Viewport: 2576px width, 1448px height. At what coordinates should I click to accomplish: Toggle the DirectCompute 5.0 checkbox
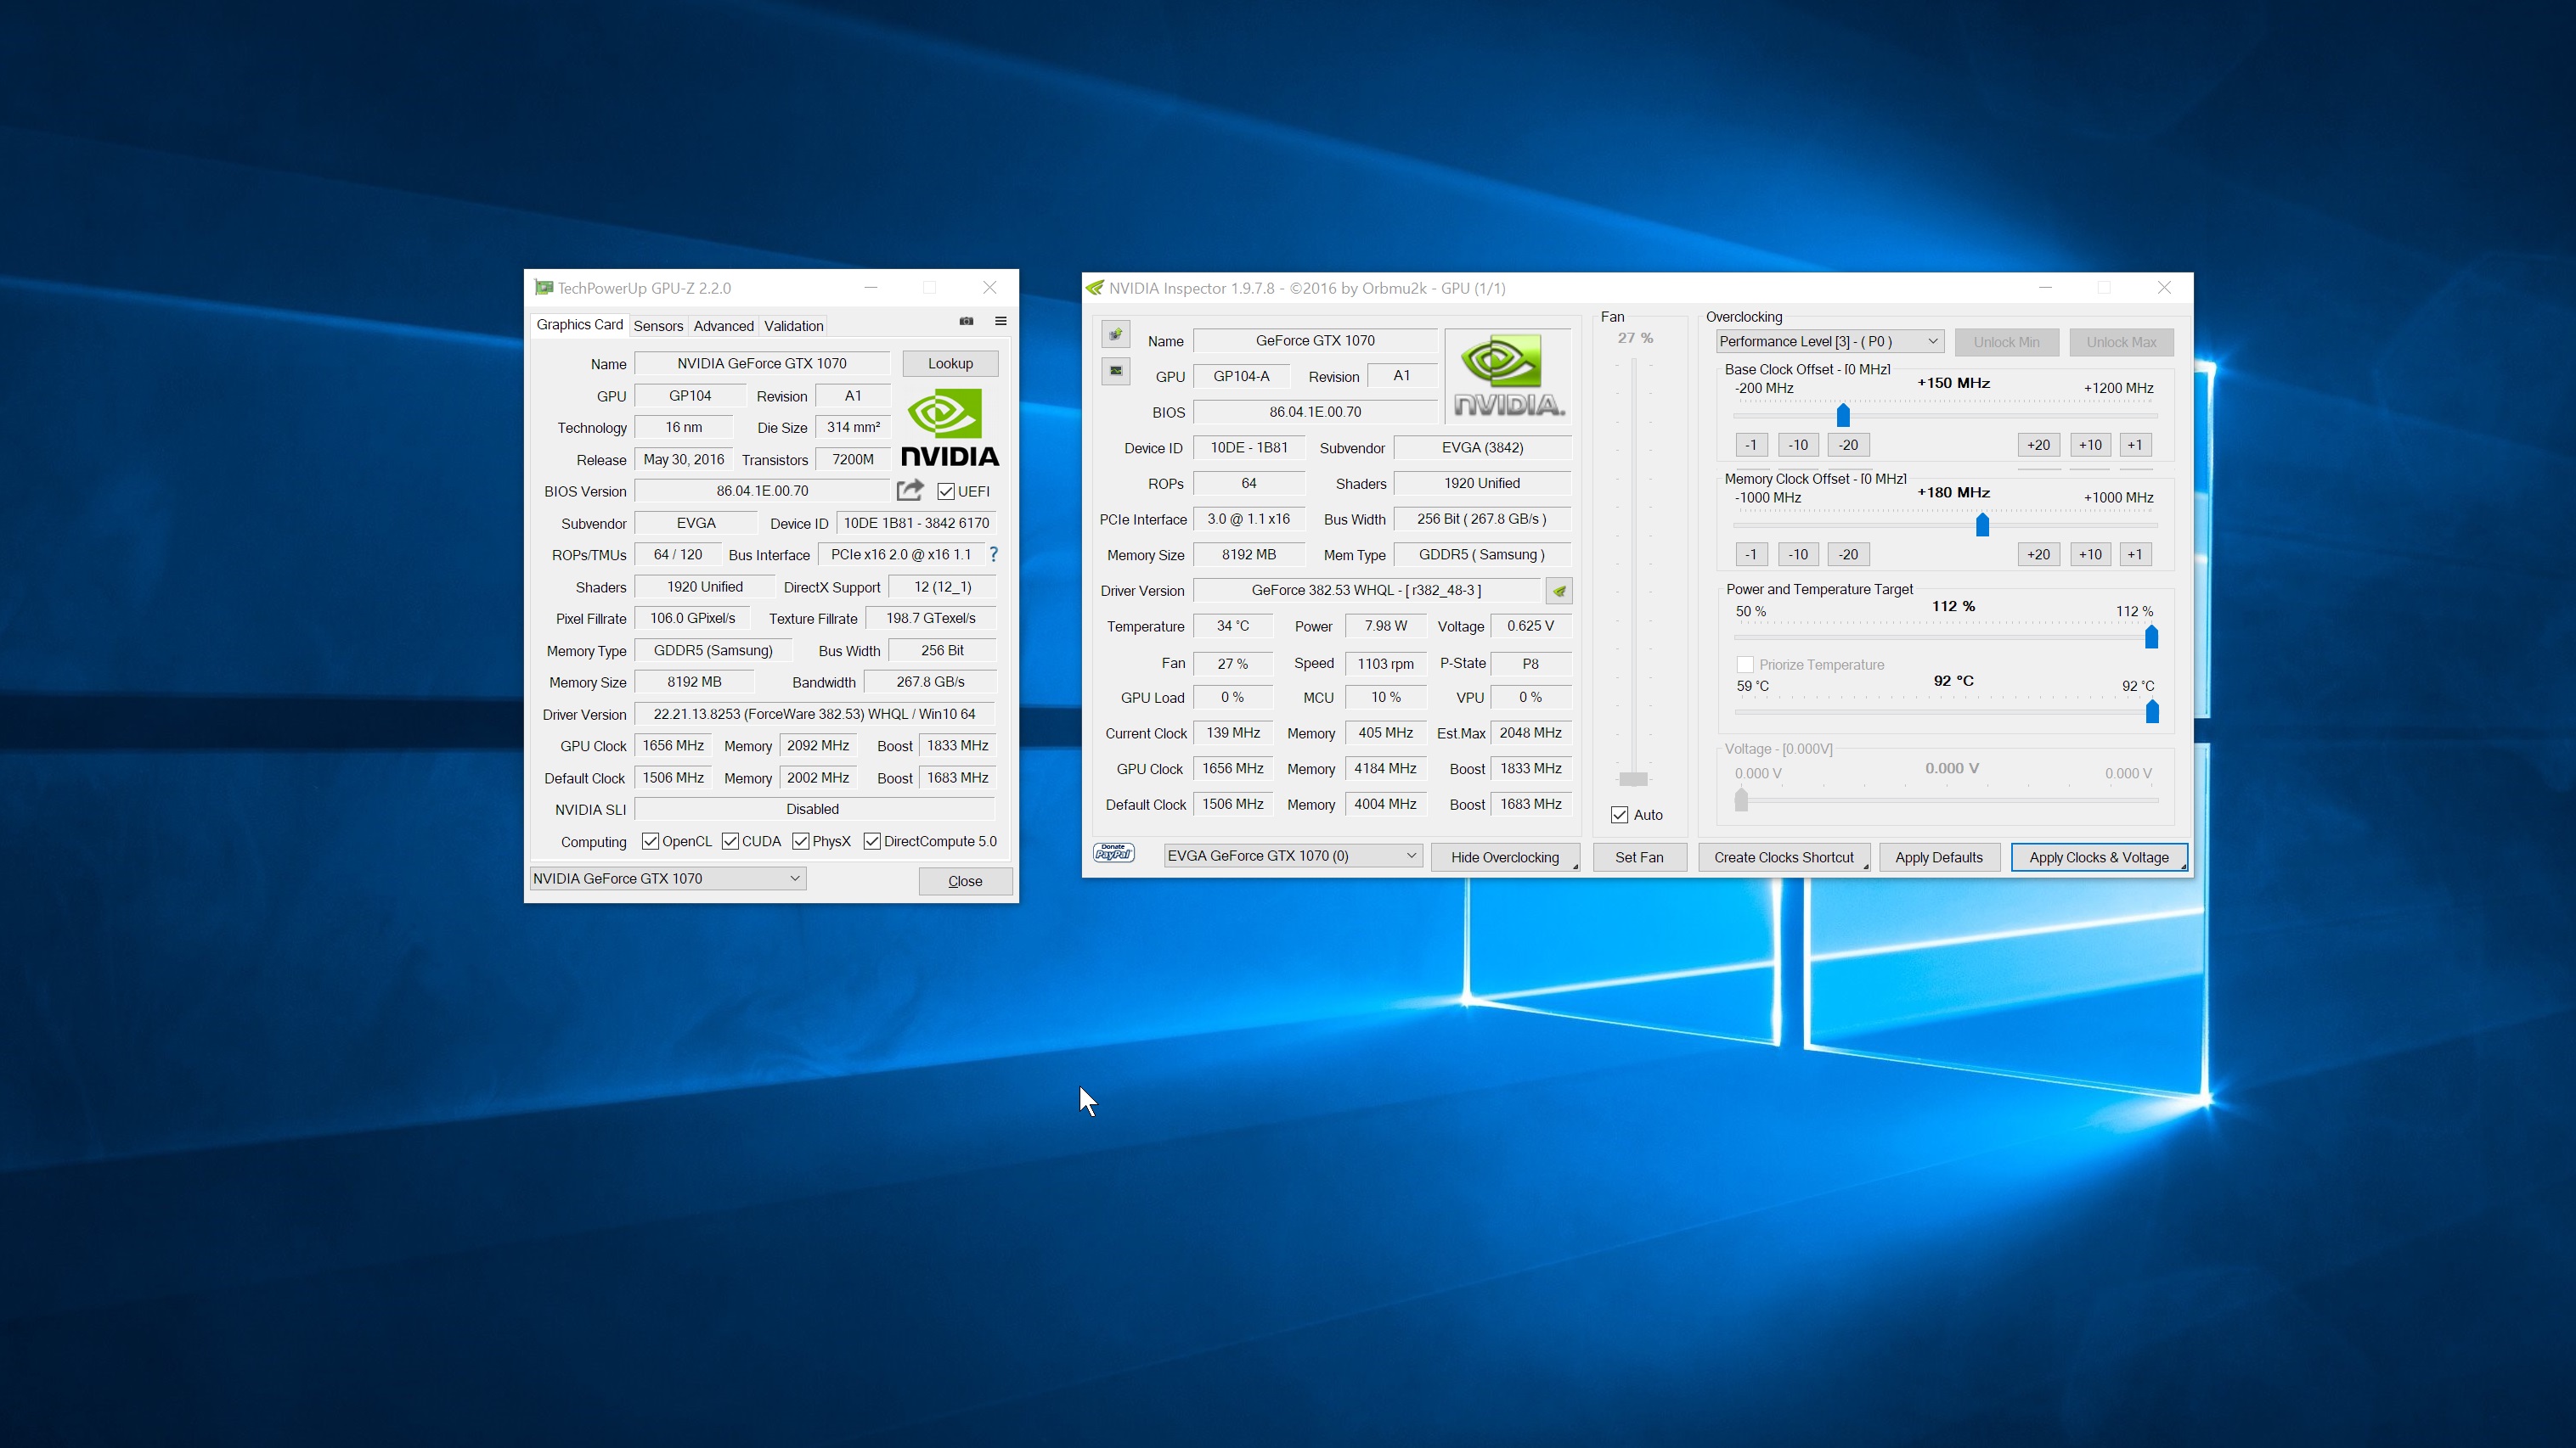click(872, 841)
